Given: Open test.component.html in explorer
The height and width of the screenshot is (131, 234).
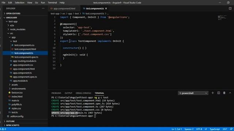Looking at the screenshot, I should pyautogui.click(x=25, y=49).
